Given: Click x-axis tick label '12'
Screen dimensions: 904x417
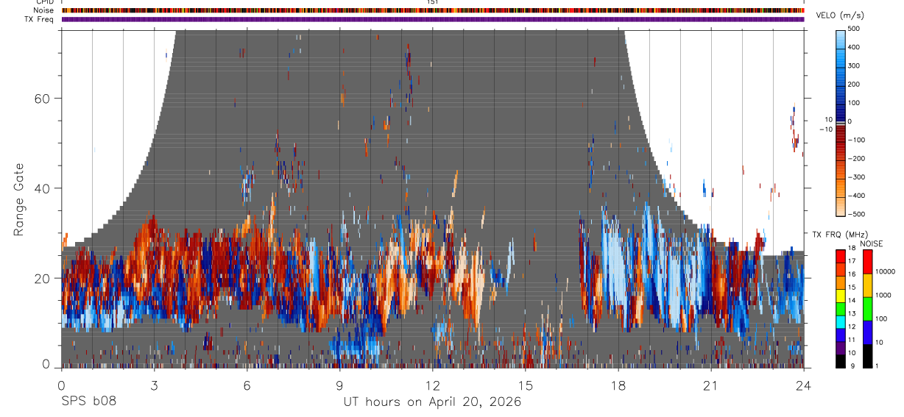Looking at the screenshot, I should (x=432, y=386).
